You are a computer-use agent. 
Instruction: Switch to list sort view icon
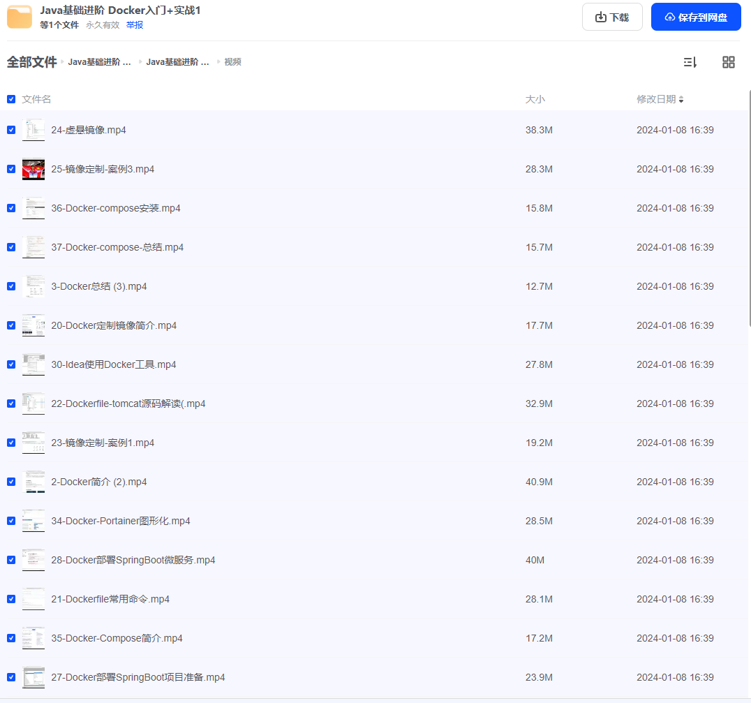[690, 62]
